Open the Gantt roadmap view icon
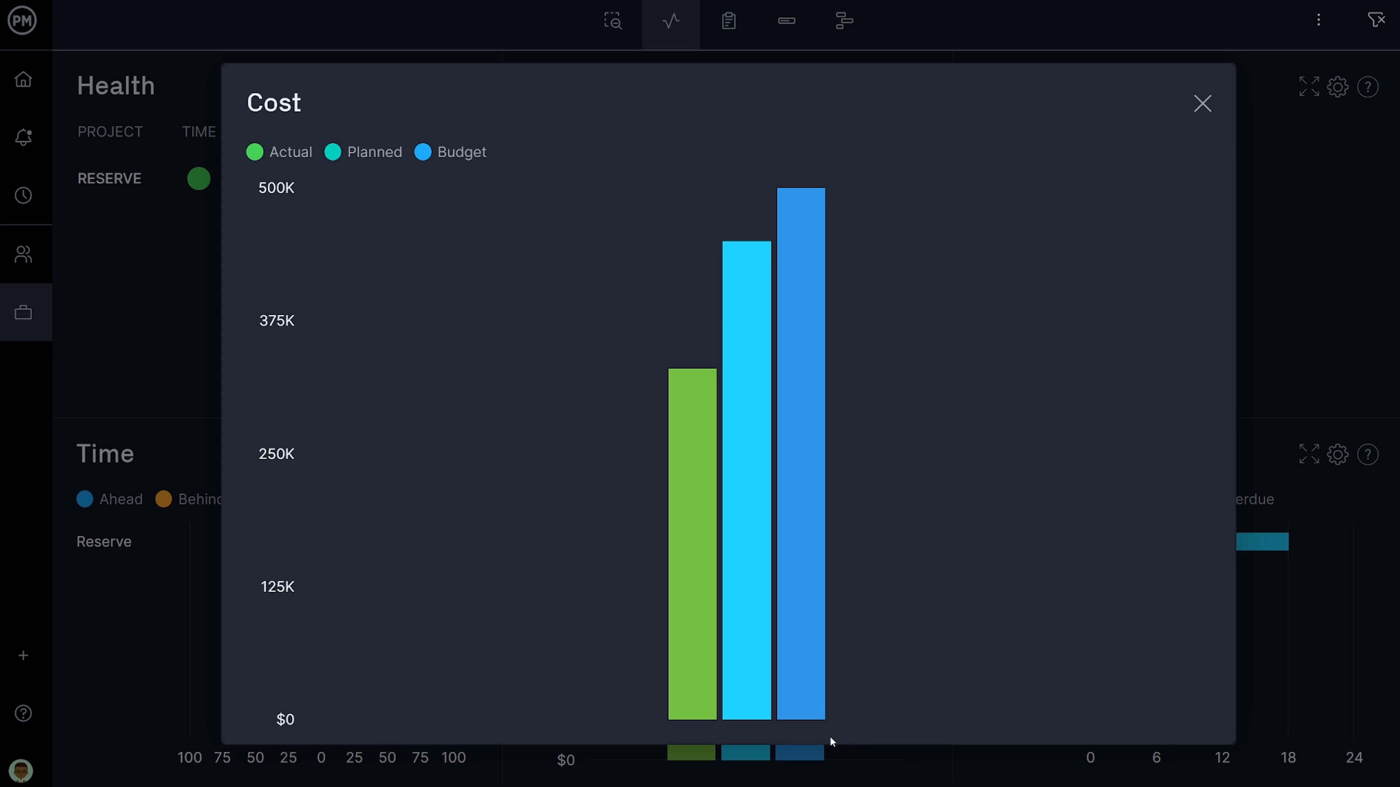 pos(844,21)
